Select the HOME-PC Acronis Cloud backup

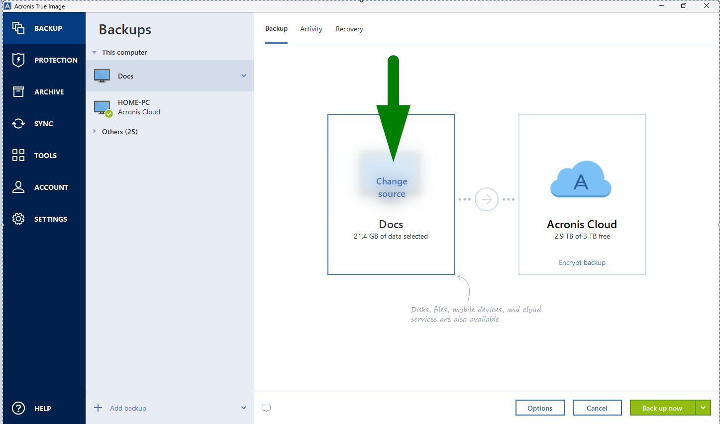pos(149,106)
